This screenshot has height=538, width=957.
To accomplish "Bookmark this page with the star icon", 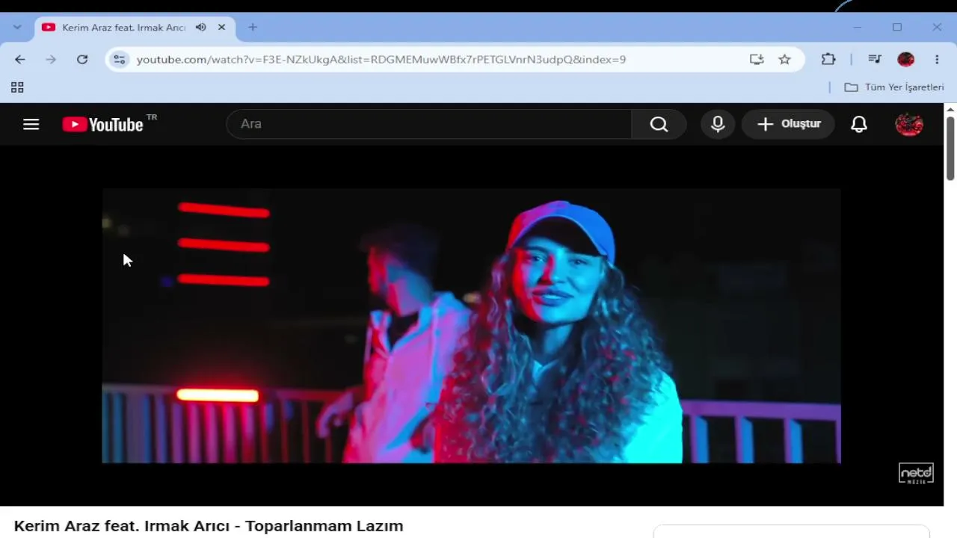I will [x=784, y=60].
